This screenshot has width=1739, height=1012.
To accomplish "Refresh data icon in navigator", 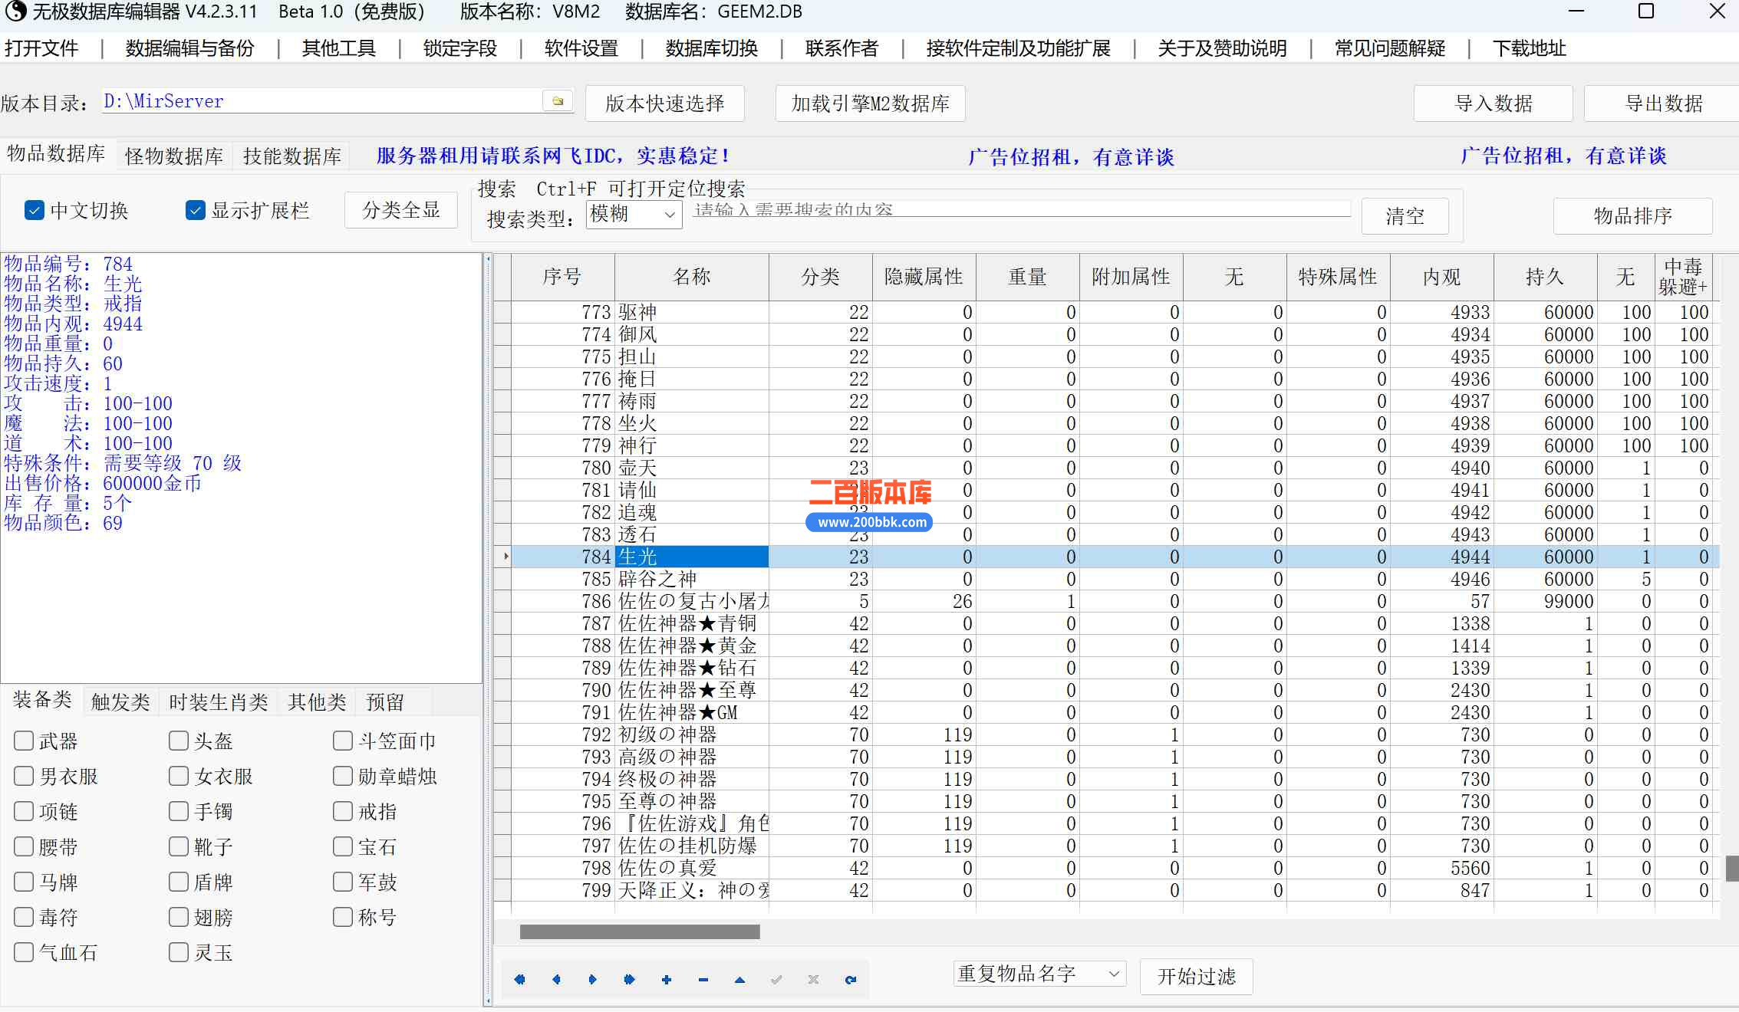I will pos(850,979).
